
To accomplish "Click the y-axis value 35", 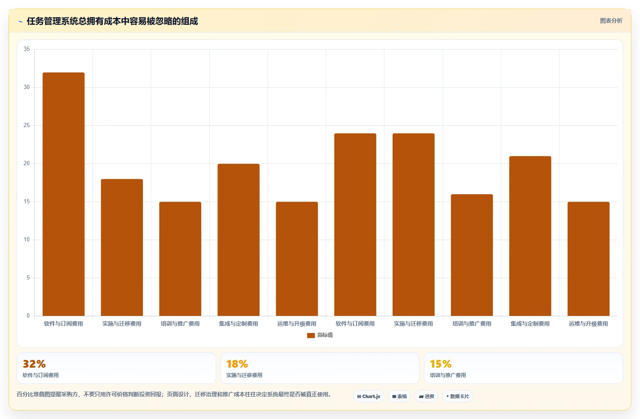I will click(x=27, y=49).
